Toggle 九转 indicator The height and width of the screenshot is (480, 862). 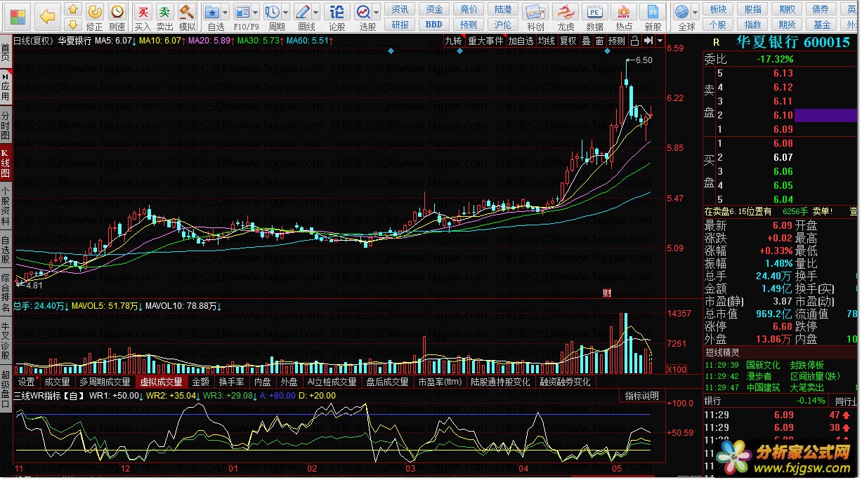454,41
